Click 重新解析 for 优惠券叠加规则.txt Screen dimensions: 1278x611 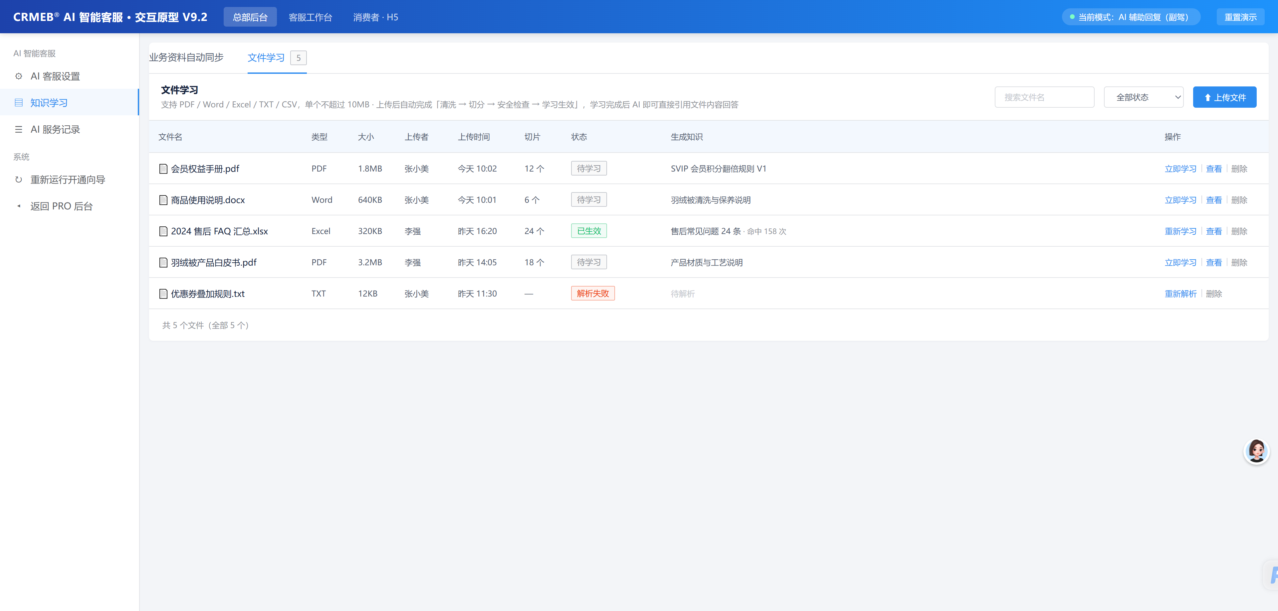(x=1180, y=294)
